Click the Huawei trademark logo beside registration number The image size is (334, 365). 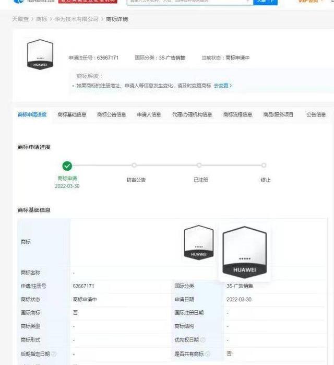(x=40, y=55)
